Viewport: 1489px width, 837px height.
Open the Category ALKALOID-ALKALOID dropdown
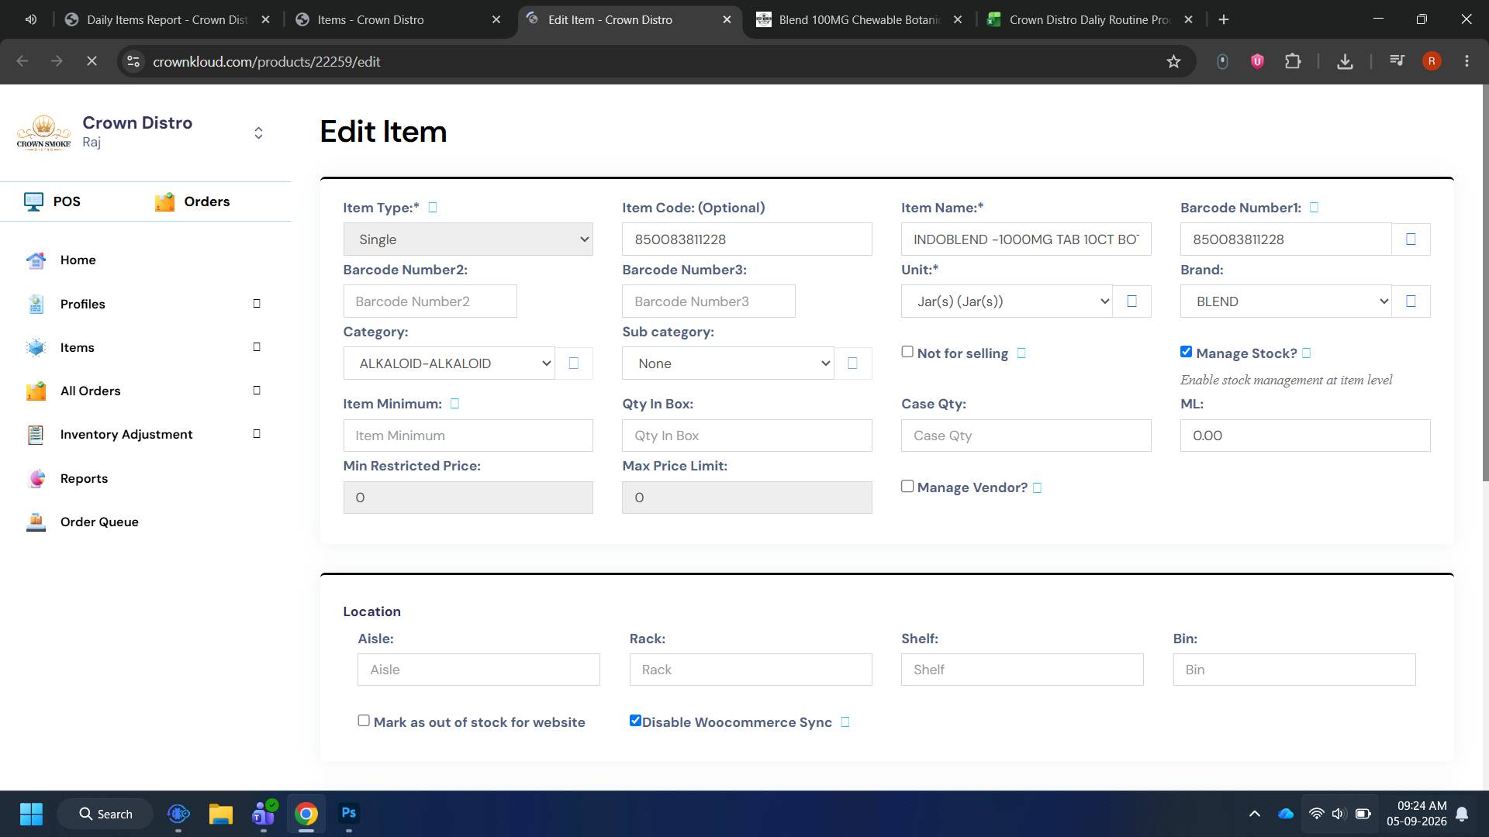[x=449, y=363]
